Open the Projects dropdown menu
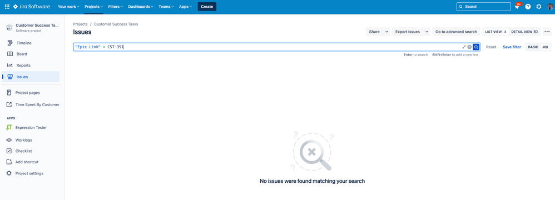This screenshot has height=200, width=555. tap(94, 7)
